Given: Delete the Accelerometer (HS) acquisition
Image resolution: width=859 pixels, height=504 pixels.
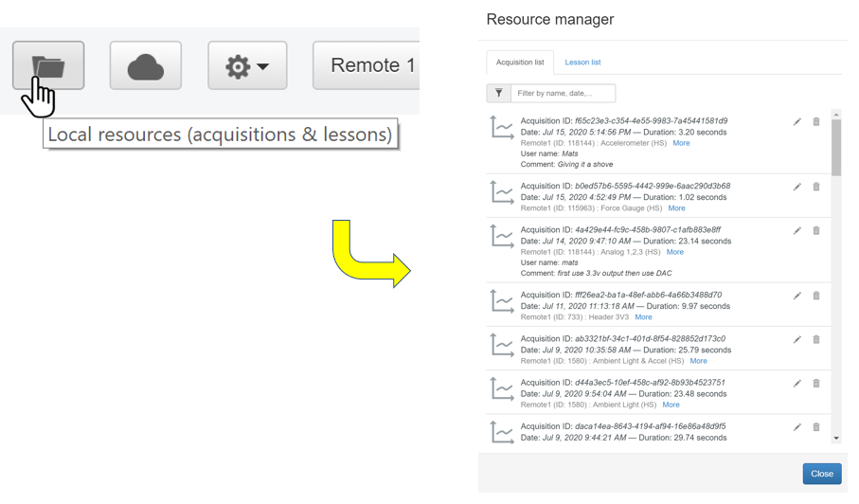Looking at the screenshot, I should pos(816,122).
